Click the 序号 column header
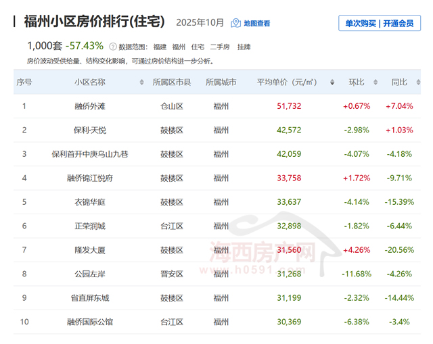 pos(24,82)
